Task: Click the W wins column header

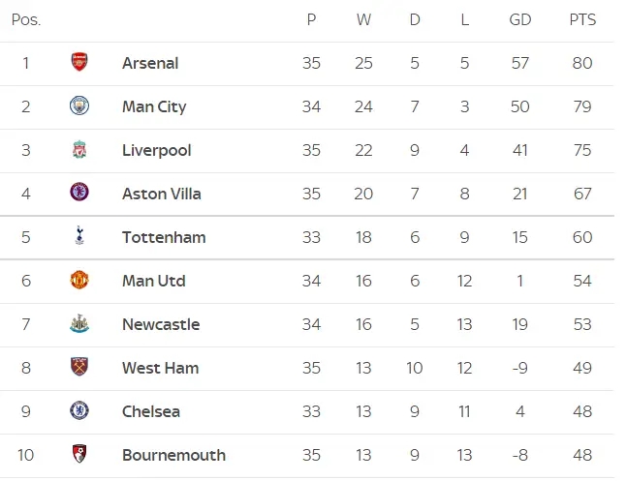Action: pos(363,19)
